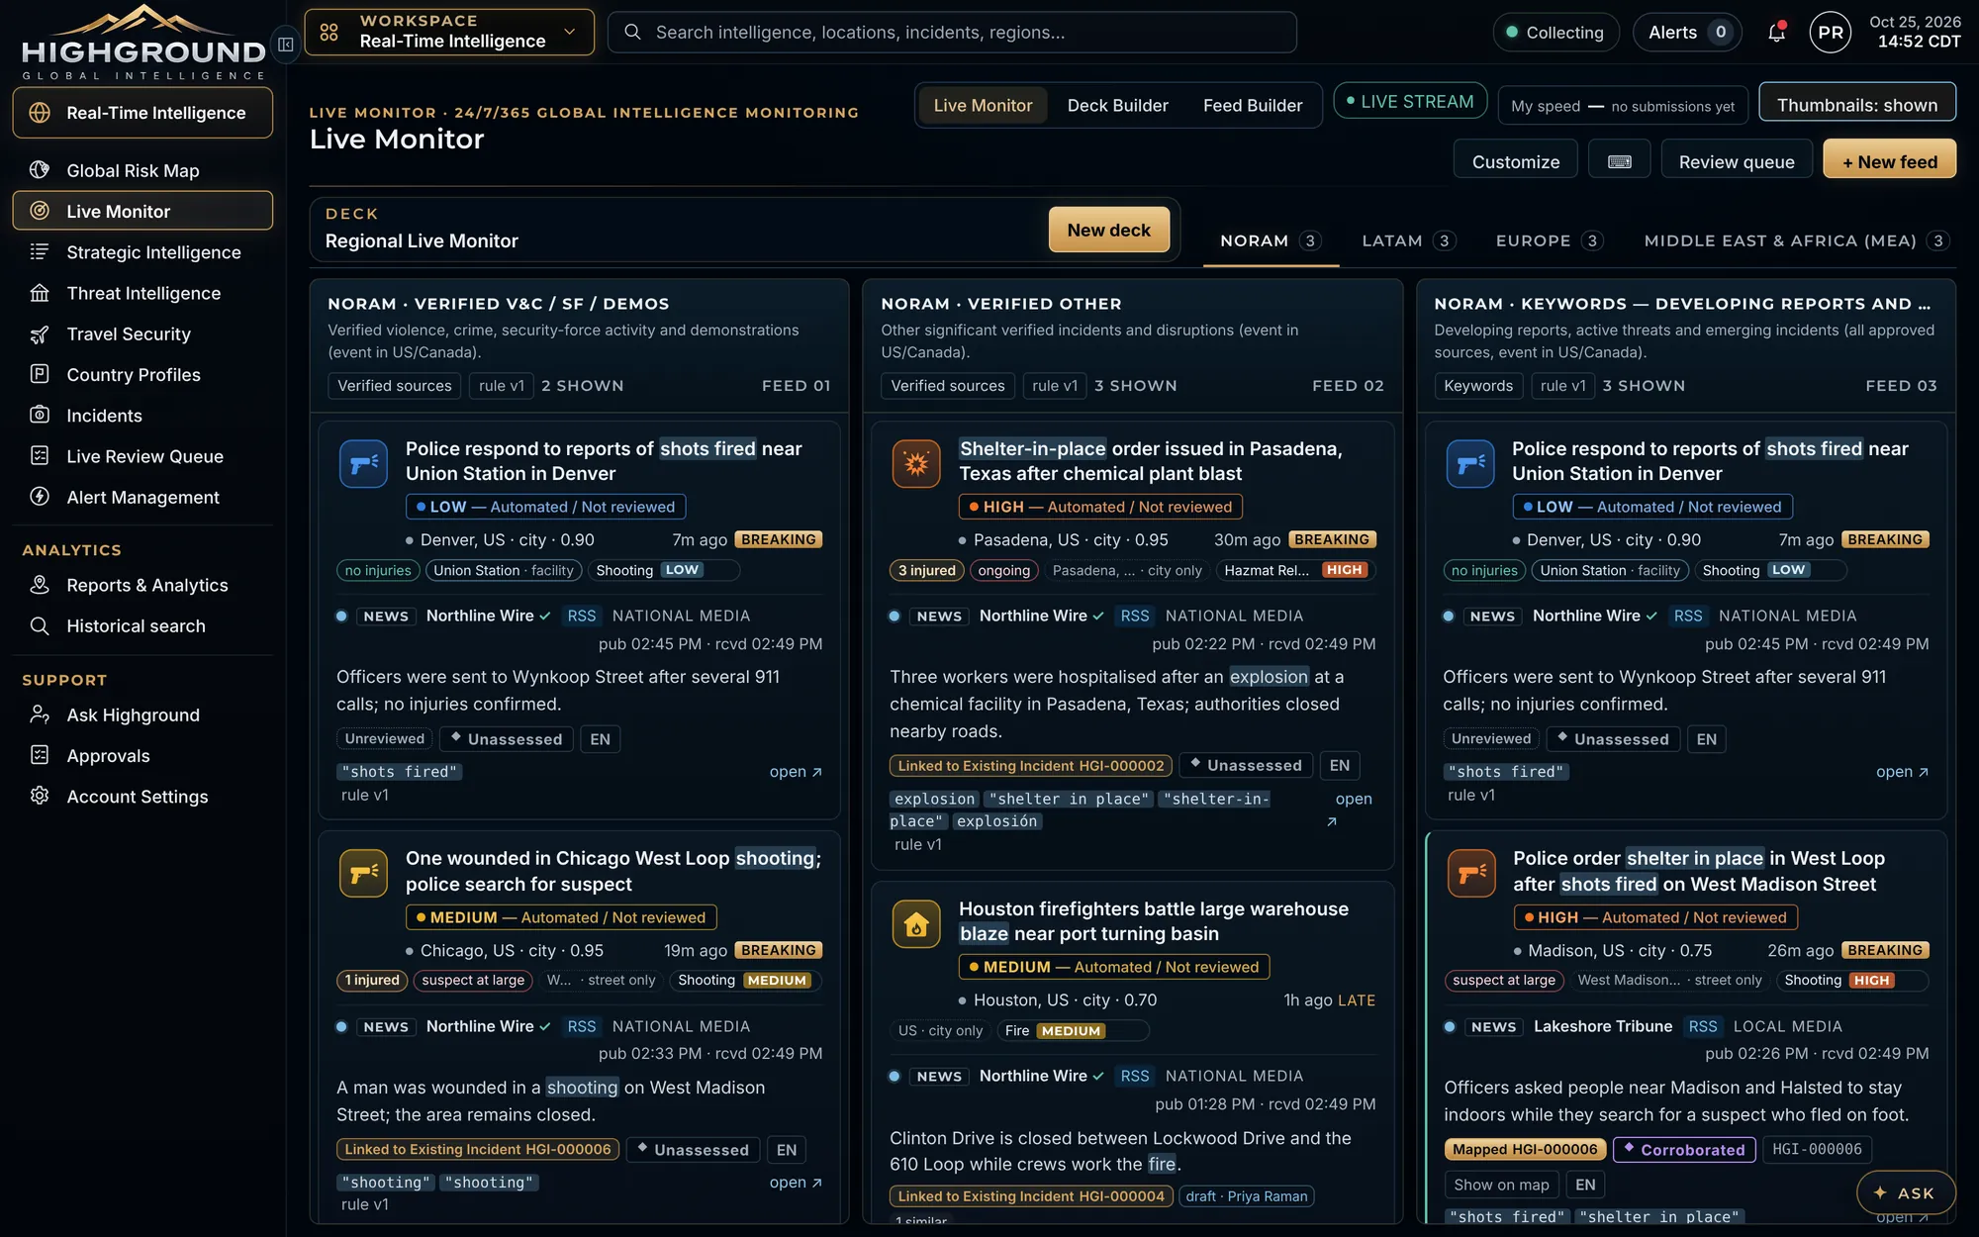The image size is (1979, 1237).
Task: Select the EUROPE region tab
Action: pyautogui.click(x=1549, y=240)
